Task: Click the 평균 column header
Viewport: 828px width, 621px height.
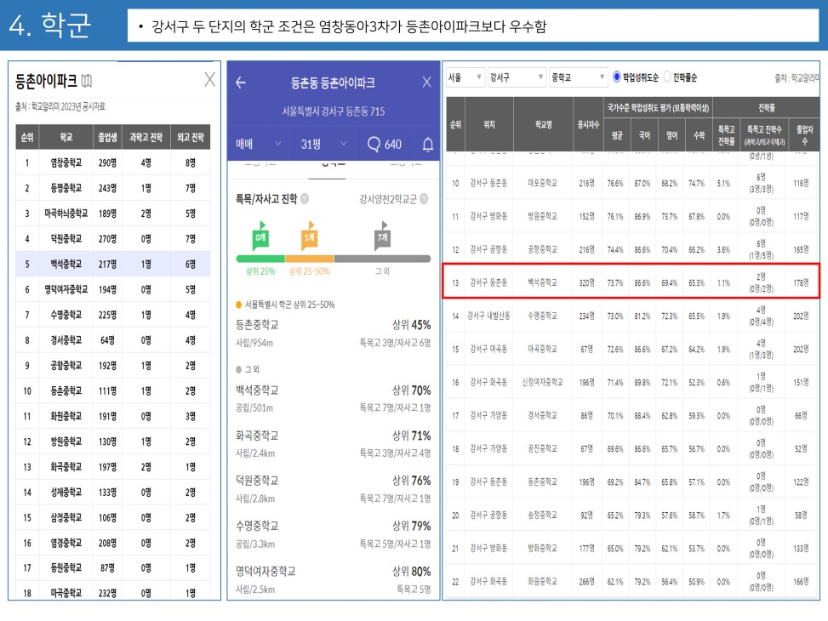Action: (617, 135)
